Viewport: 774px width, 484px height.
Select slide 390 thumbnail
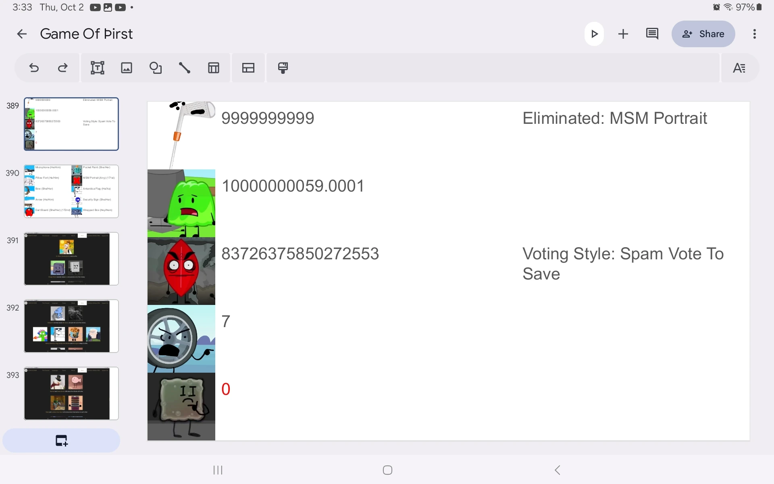pos(71,191)
